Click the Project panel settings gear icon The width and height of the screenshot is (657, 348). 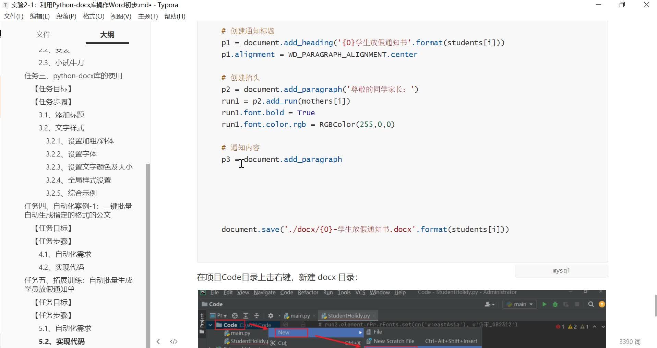pos(270,316)
